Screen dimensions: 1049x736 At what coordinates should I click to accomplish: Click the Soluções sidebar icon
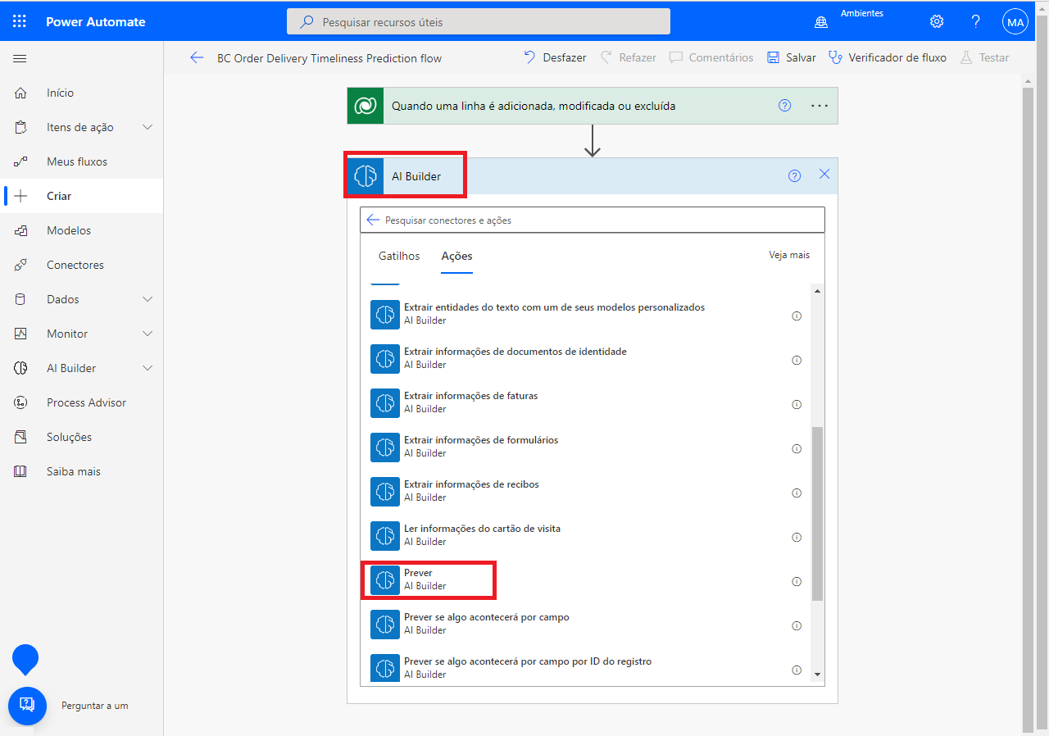coord(20,437)
